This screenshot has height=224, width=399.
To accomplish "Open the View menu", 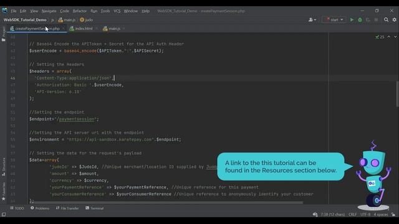I will coord(34,11).
